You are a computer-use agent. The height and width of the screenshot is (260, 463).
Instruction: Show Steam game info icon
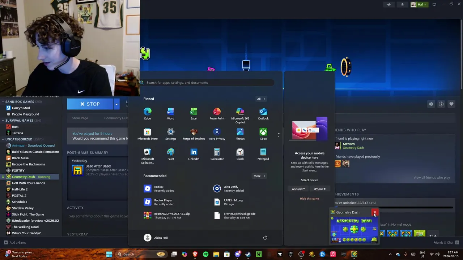pyautogui.click(x=441, y=104)
